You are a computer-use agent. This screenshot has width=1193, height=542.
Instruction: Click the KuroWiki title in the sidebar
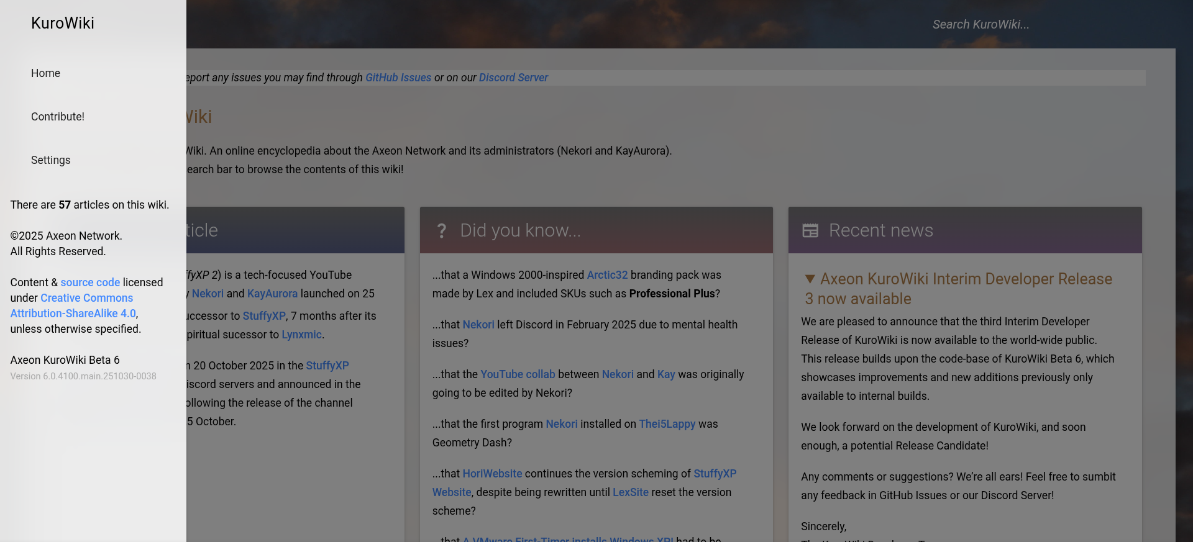click(x=63, y=23)
